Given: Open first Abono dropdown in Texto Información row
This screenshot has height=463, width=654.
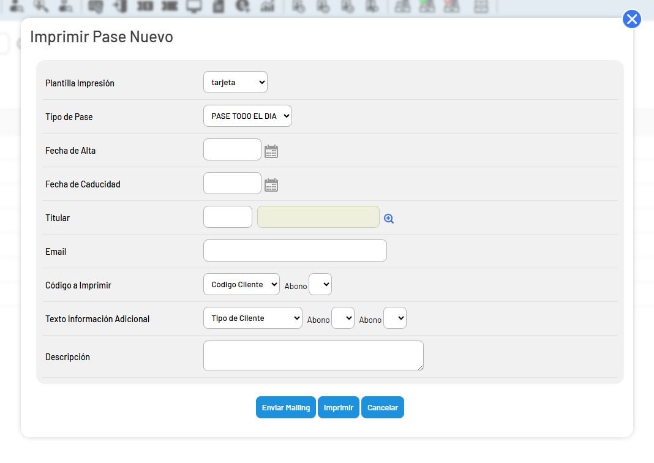Looking at the screenshot, I should 343,318.
